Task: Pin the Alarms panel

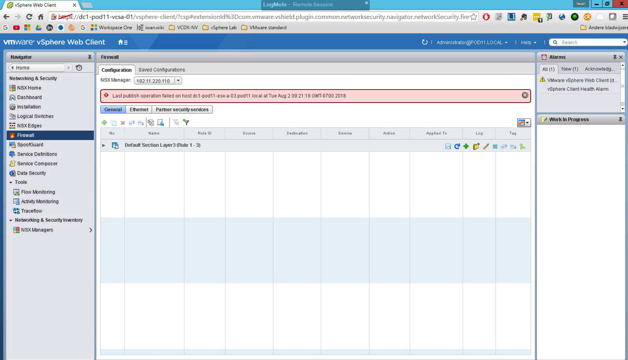Action: click(615, 57)
